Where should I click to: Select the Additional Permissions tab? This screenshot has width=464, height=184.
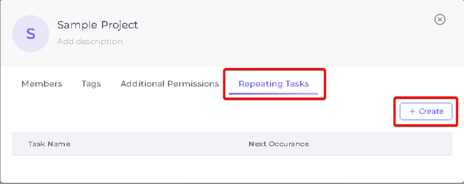[x=170, y=84]
